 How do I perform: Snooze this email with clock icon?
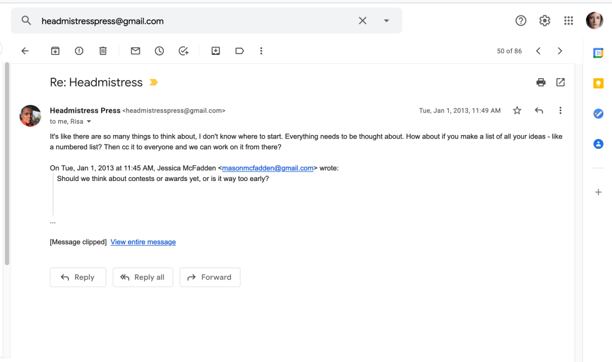pyautogui.click(x=159, y=51)
